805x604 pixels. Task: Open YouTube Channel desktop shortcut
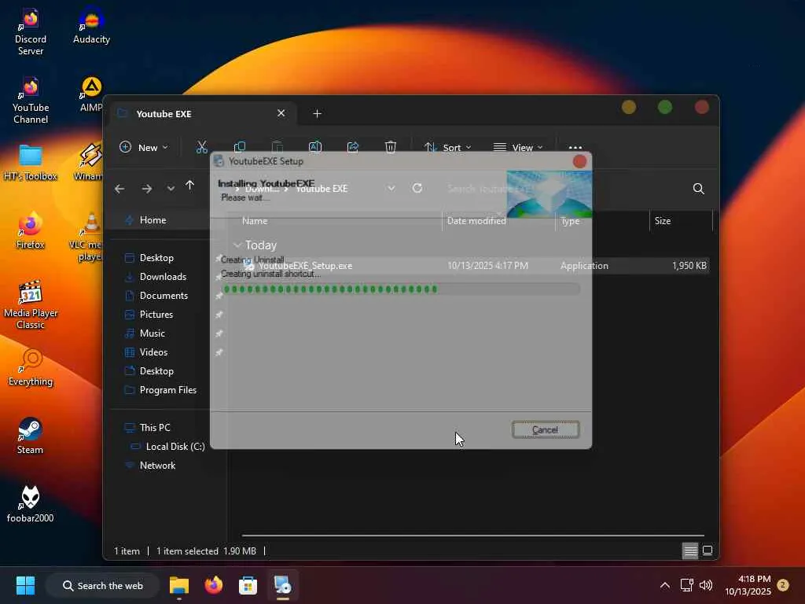[31, 101]
